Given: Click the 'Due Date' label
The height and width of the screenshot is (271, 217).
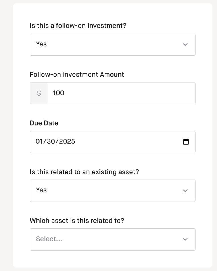Looking at the screenshot, I should (x=44, y=123).
